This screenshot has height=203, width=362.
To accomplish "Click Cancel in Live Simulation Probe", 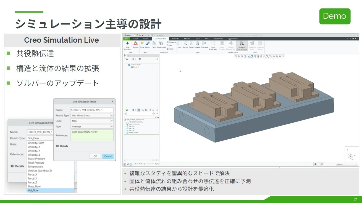I will (108, 156).
